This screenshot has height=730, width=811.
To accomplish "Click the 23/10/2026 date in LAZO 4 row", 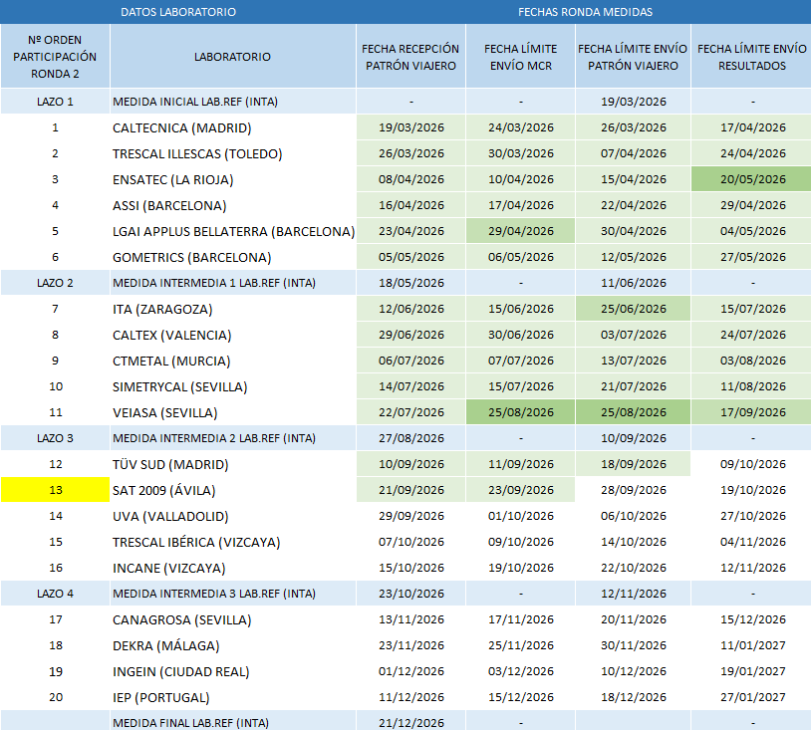I will pyautogui.click(x=410, y=593).
